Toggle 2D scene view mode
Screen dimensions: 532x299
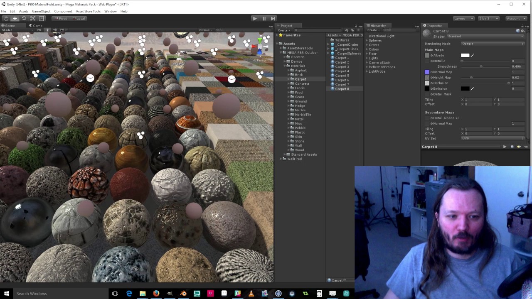tap(39, 30)
